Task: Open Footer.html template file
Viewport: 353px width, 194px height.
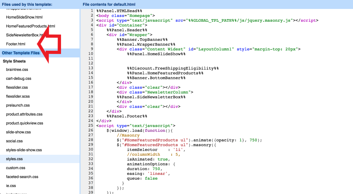Action: pos(16,44)
